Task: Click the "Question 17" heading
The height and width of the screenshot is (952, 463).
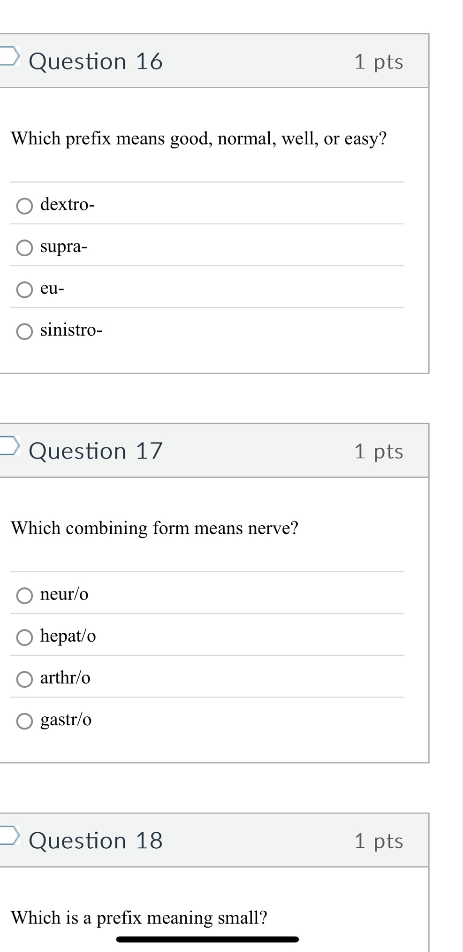Action: pyautogui.click(x=96, y=451)
